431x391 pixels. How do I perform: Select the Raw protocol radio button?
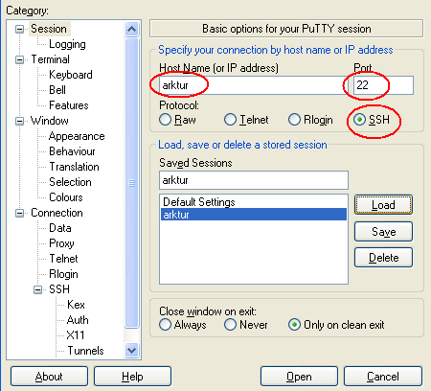[165, 120]
